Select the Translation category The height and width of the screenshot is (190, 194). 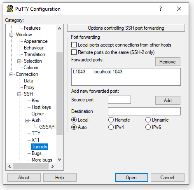tap(34, 54)
